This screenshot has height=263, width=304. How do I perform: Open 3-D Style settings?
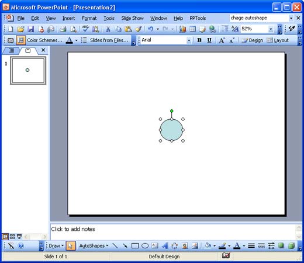pos(291,245)
